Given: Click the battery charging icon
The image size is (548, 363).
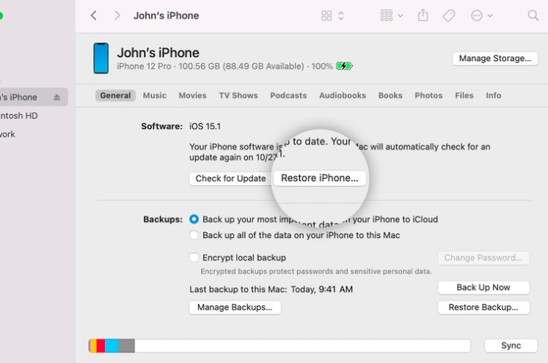Looking at the screenshot, I should (x=344, y=66).
